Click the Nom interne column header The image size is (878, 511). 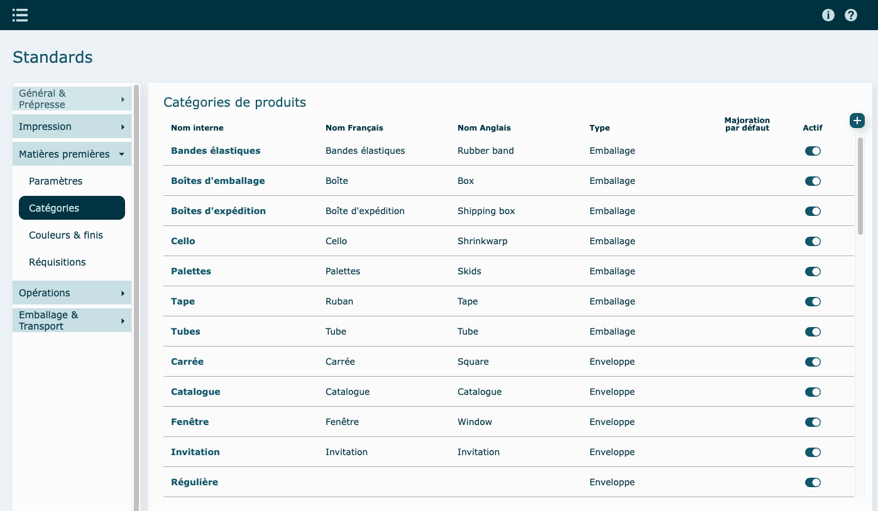point(197,128)
